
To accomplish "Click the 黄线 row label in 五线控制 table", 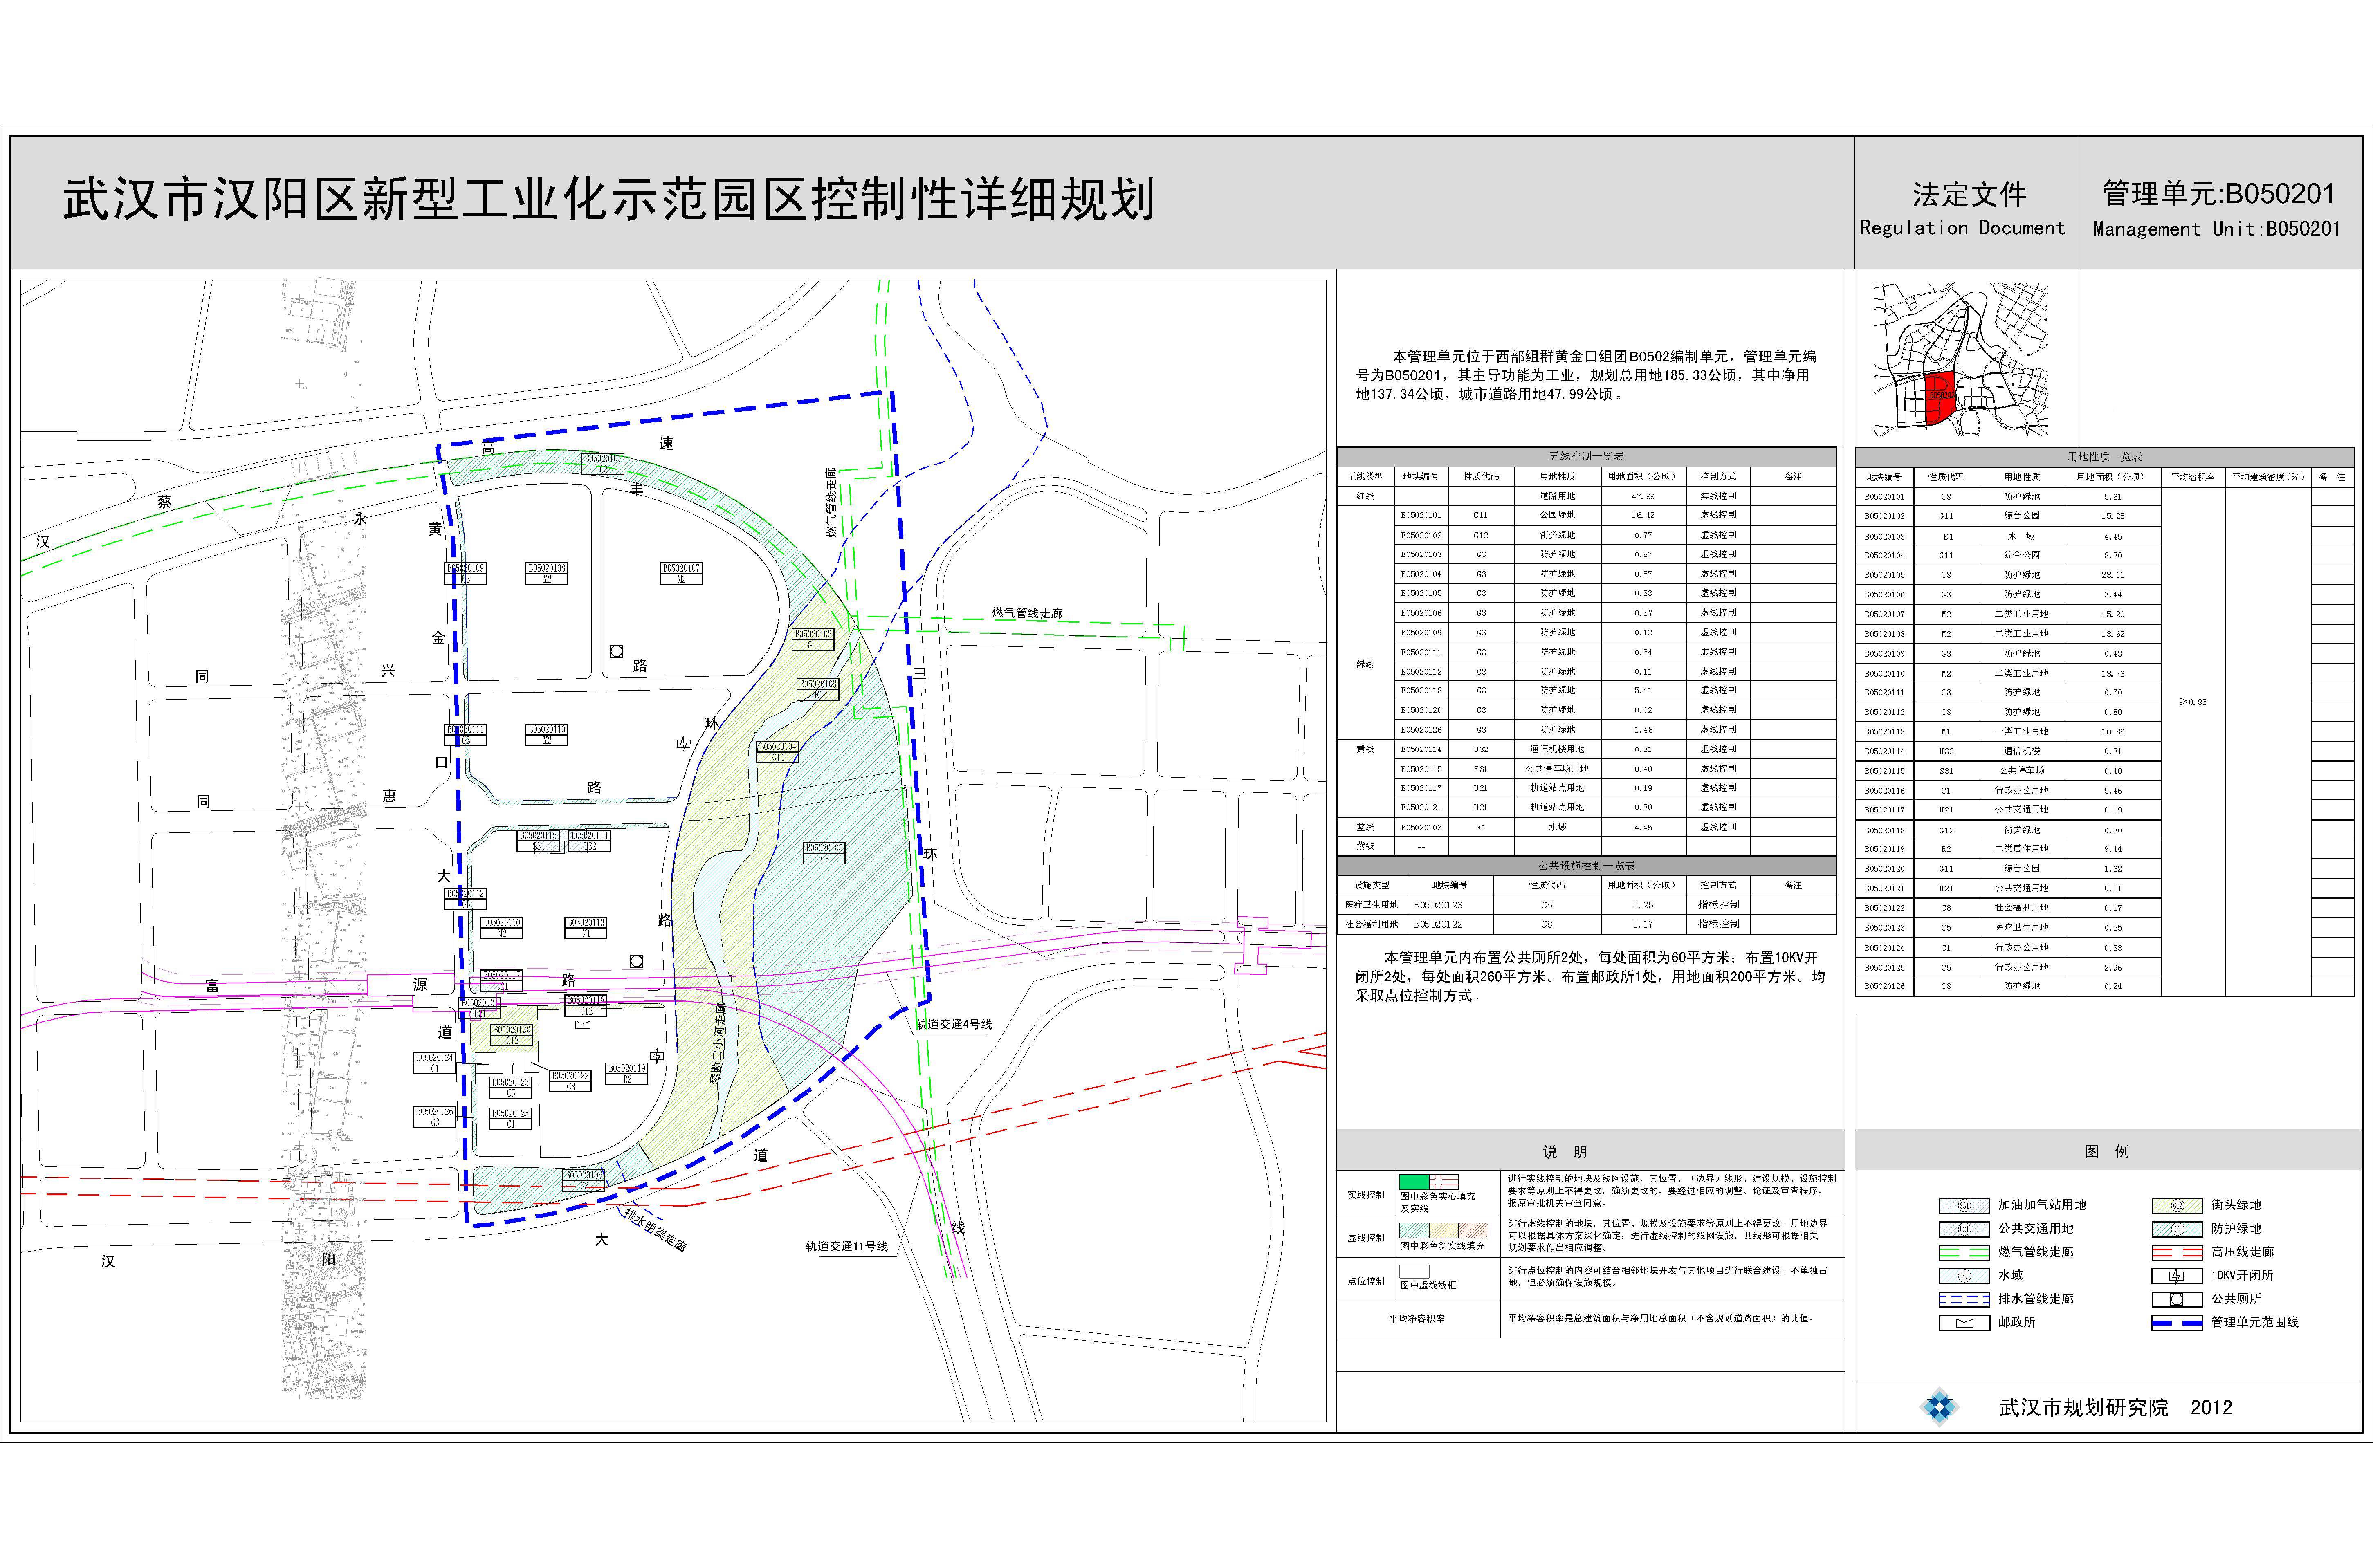I will 1365,749.
